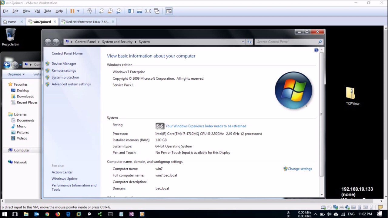Open Remote settings link
The width and height of the screenshot is (388, 218).
[64, 71]
